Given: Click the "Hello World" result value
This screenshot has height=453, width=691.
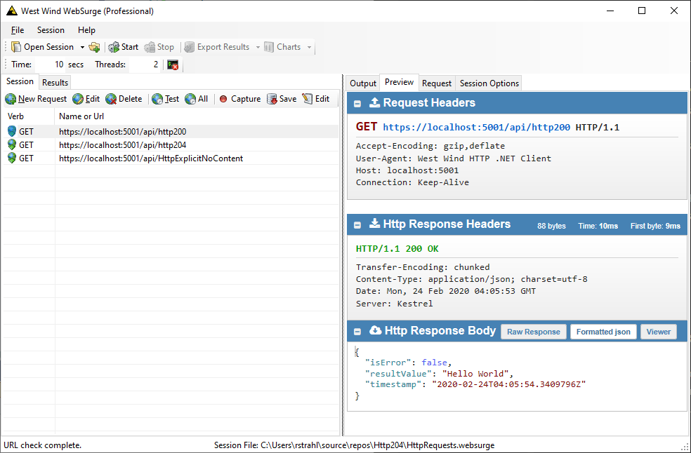Looking at the screenshot, I should coord(475,374).
